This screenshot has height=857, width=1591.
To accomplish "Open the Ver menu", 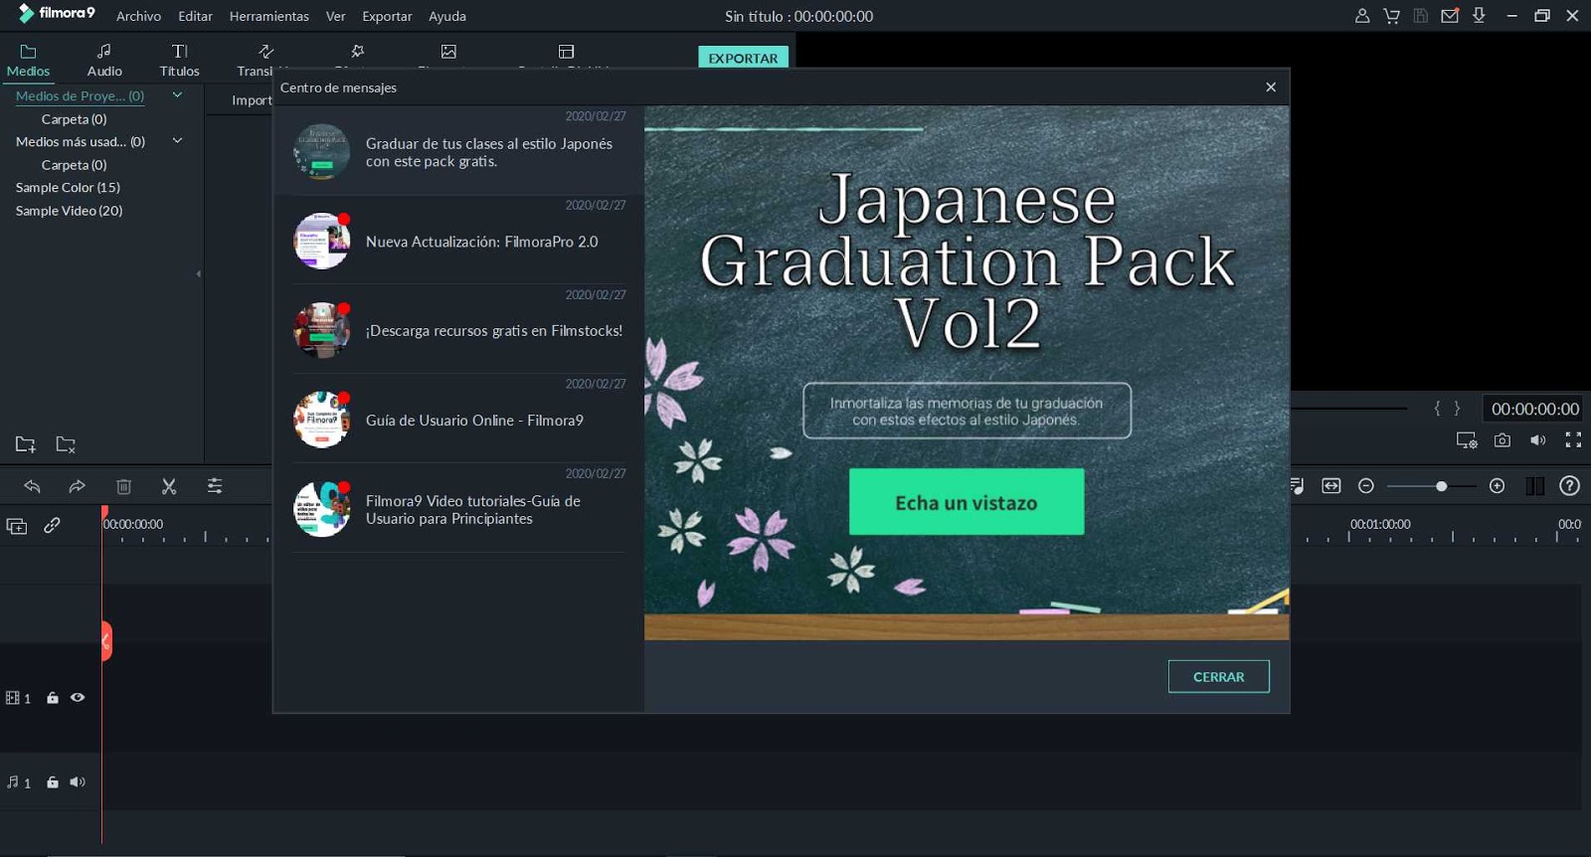I will (x=335, y=16).
